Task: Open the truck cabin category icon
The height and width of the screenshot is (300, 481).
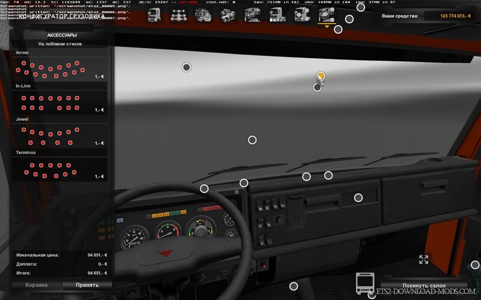Action: click(155, 15)
